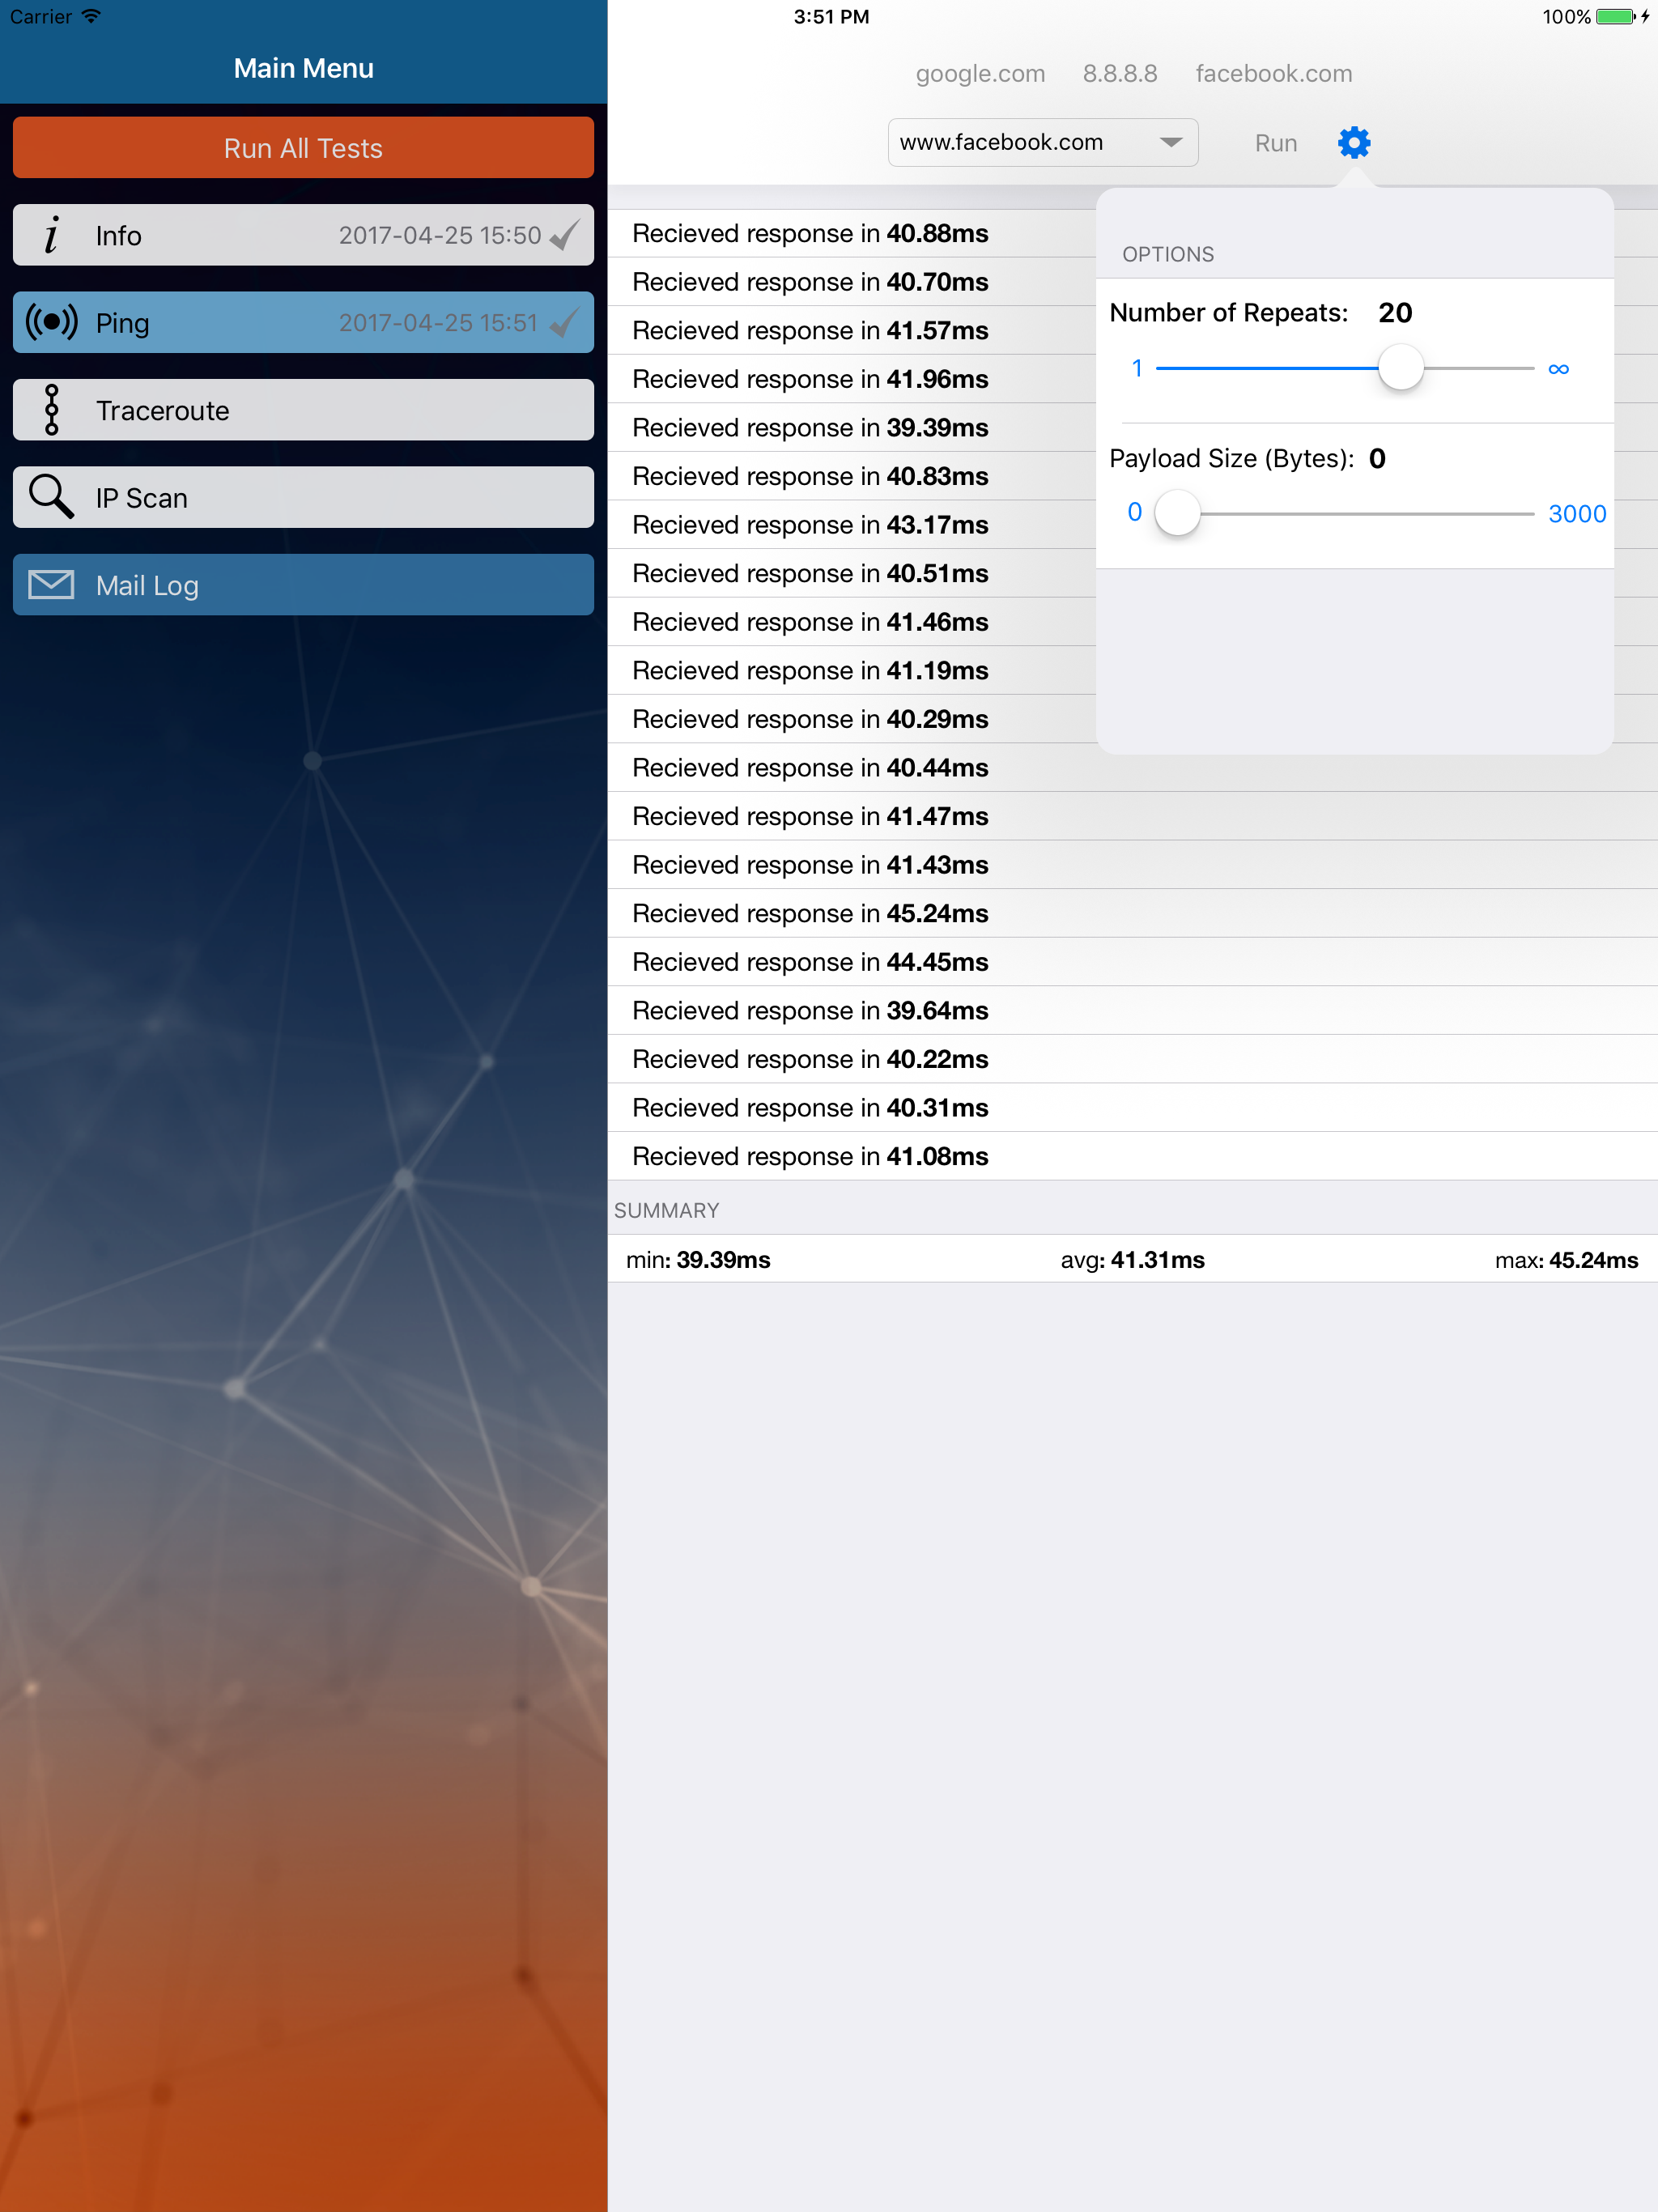This screenshot has width=1658, height=2212.
Task: Click the Payload Size slider knob
Action: pyautogui.click(x=1177, y=513)
